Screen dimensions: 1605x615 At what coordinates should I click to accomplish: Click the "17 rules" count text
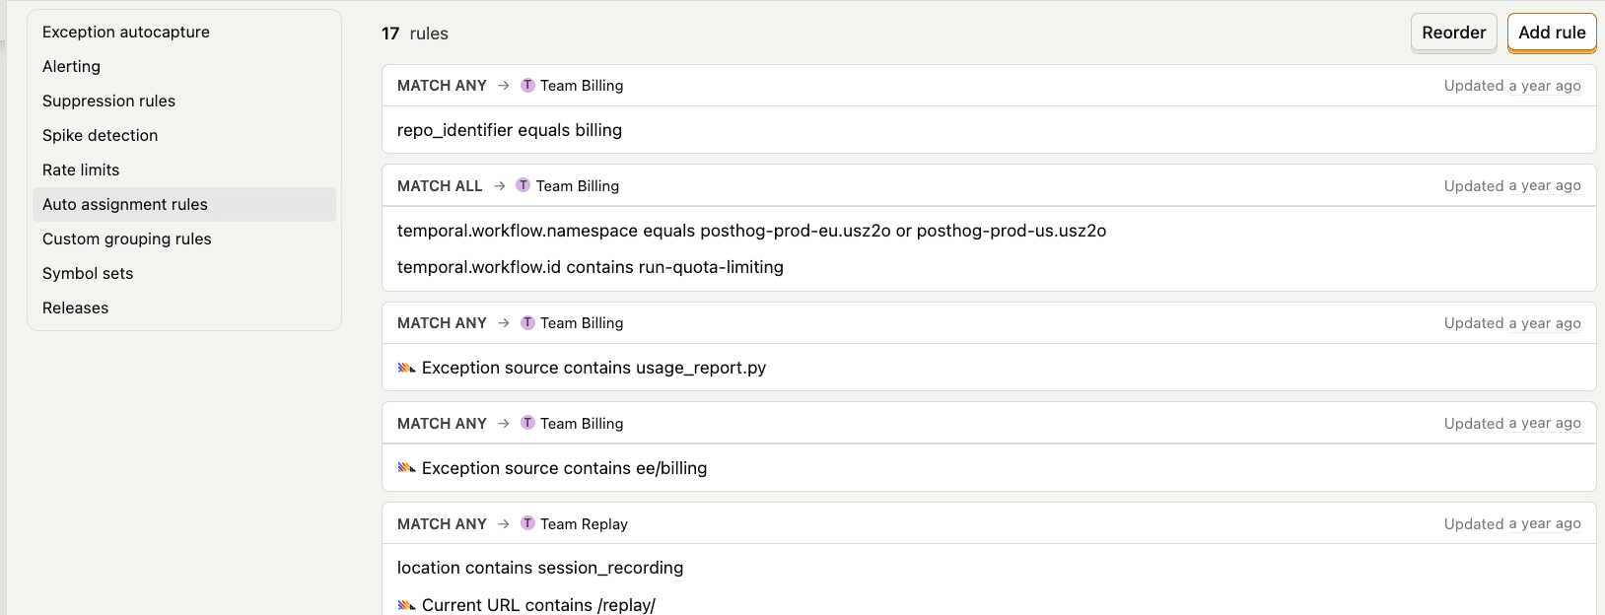(415, 34)
